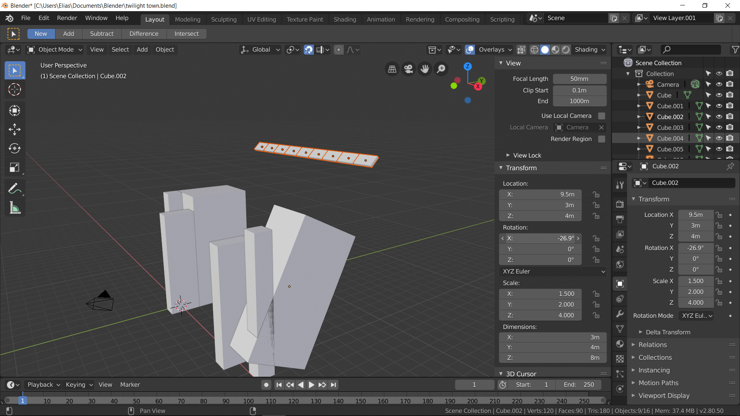The width and height of the screenshot is (740, 416).
Task: Switch to the Modeling workspace tab
Action: (188, 20)
